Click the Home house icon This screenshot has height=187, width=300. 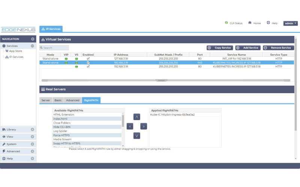250,23
